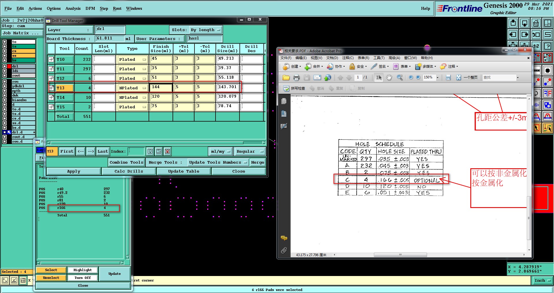Click the Update Table button
The height and width of the screenshot is (293, 554).
[184, 171]
